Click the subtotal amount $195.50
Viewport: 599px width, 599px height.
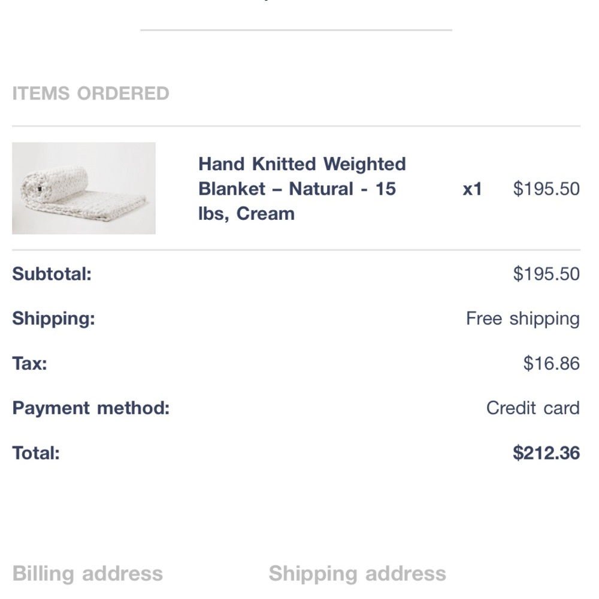point(546,274)
